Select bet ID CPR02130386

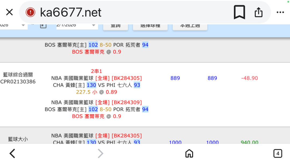click(x=18, y=82)
